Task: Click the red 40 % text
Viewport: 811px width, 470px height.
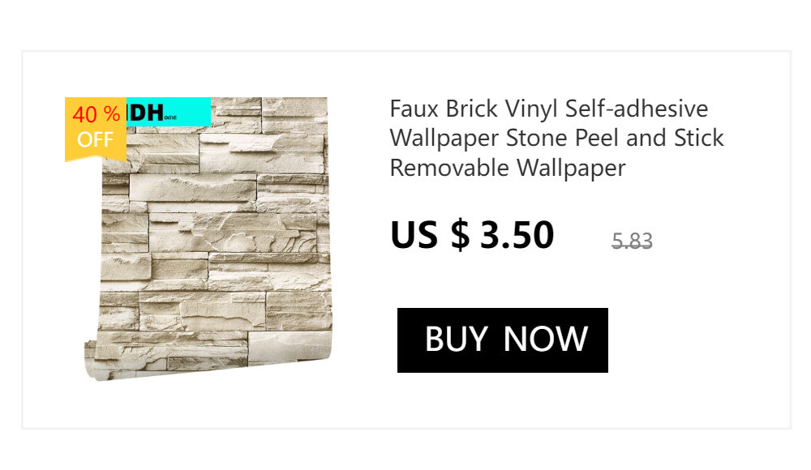Action: (97, 114)
